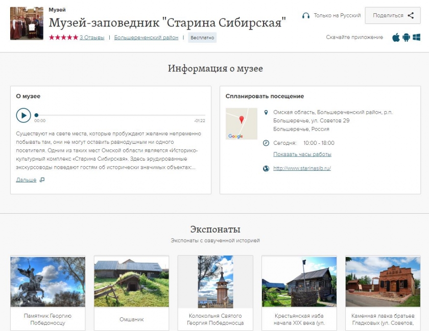Click the Поделиться share button
The image size is (429, 331).
[393, 16]
